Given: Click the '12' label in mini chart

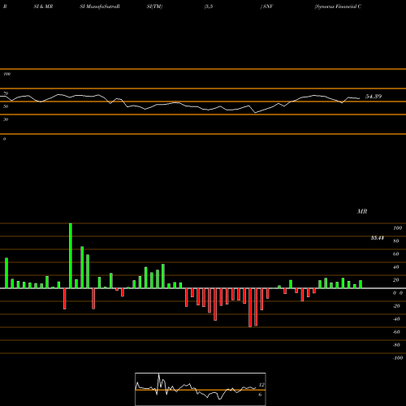Looking at the screenshot, I should pyautogui.click(x=261, y=385).
